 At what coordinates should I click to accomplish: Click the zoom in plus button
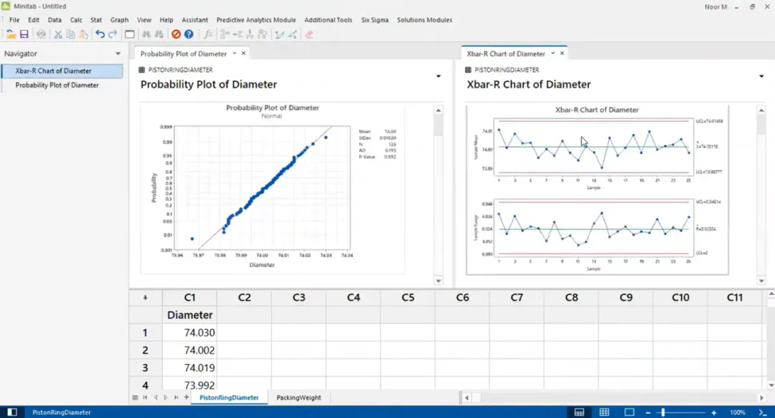pyautogui.click(x=714, y=412)
